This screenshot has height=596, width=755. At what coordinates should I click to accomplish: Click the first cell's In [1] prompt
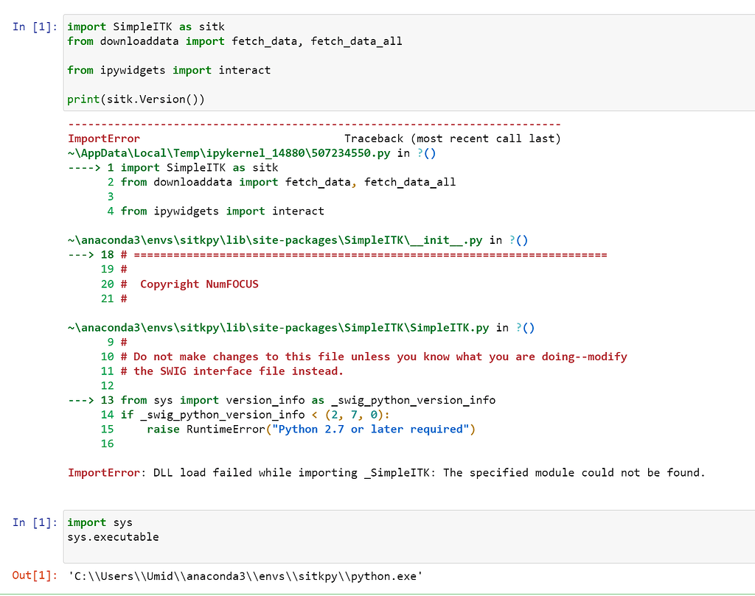coord(35,27)
